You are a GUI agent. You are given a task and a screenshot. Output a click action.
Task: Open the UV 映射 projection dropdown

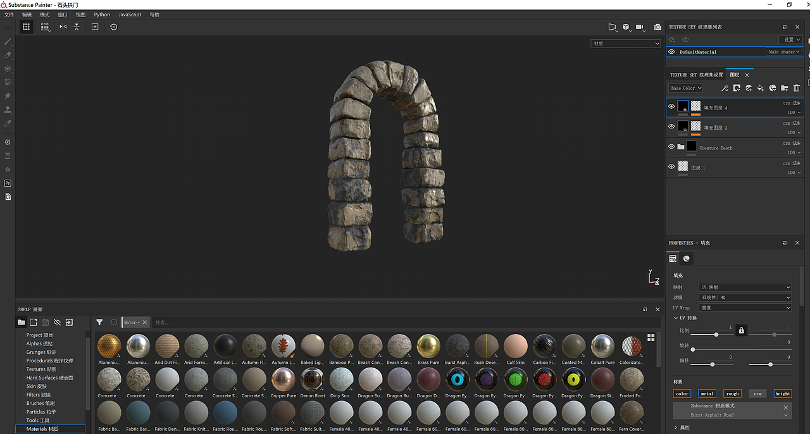pos(745,287)
